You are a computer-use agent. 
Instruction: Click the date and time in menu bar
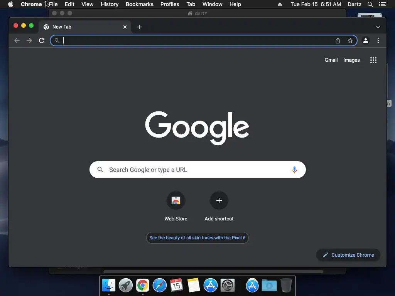316,4
